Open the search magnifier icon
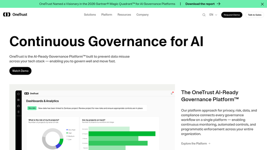Image resolution: width=267 pixels, height=150 pixels. tap(204, 15)
